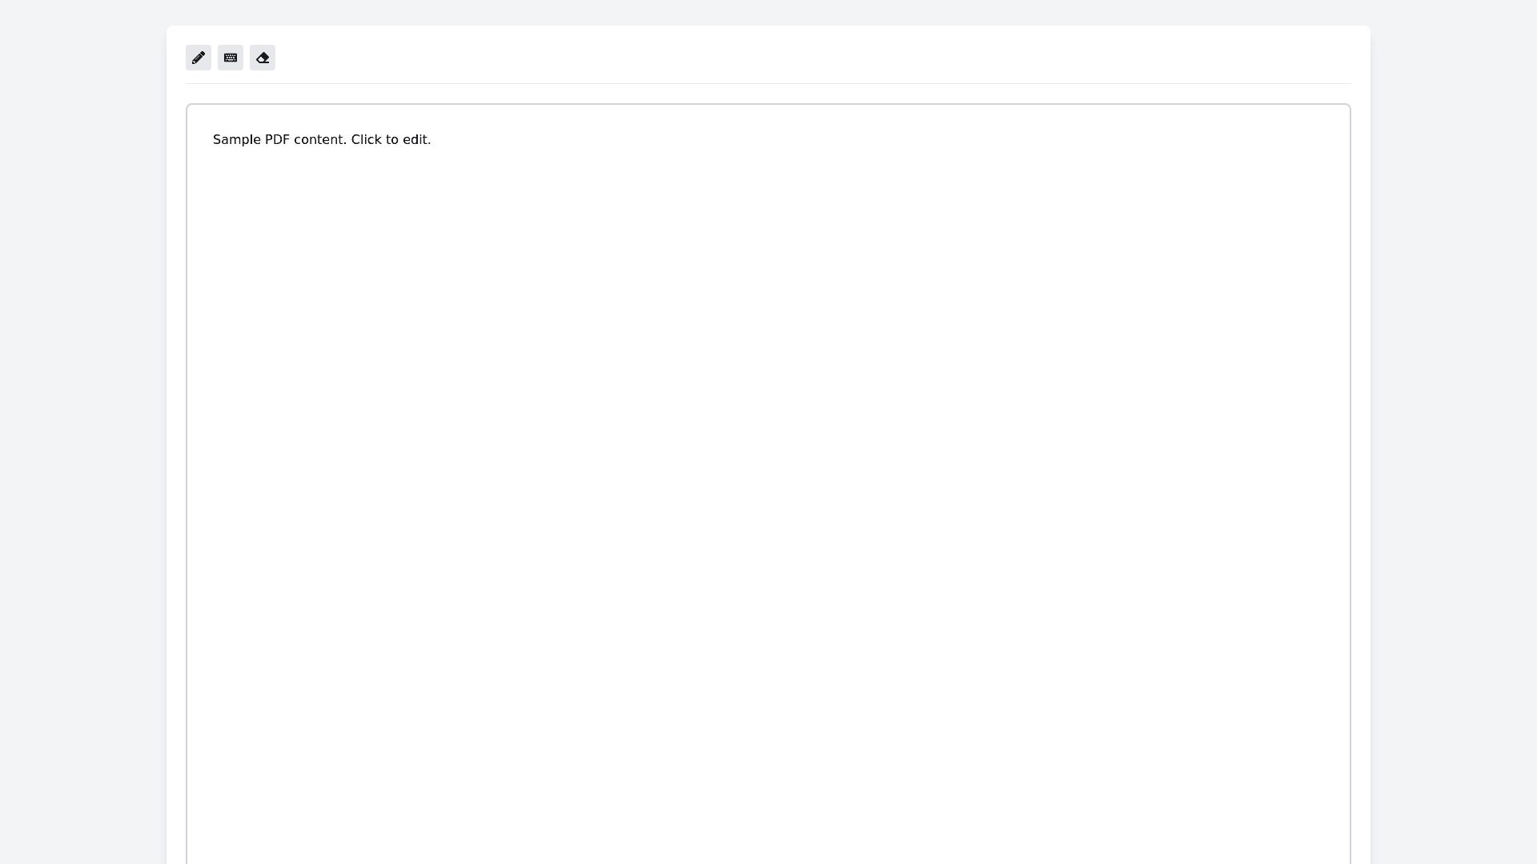This screenshot has height=864, width=1537.
Task: Switch to typing mode via the keyboard icon
Action: (x=231, y=58)
